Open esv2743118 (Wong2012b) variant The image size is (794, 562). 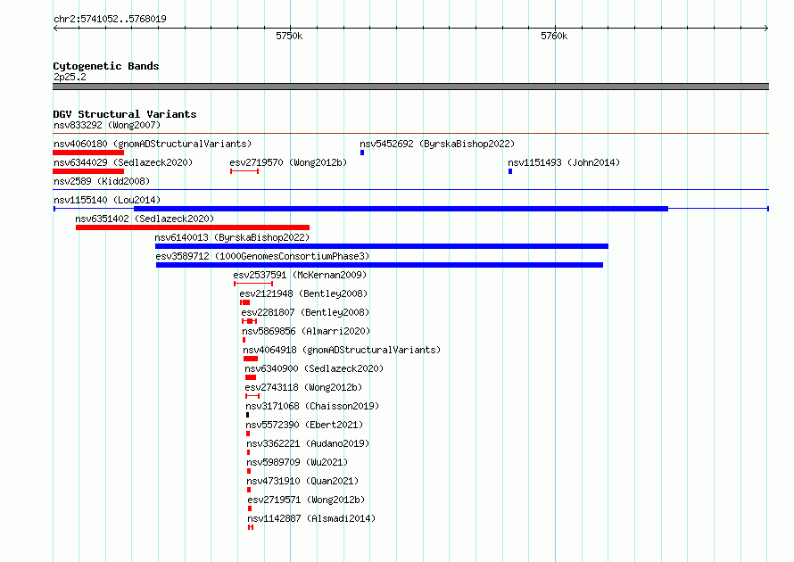(x=303, y=387)
